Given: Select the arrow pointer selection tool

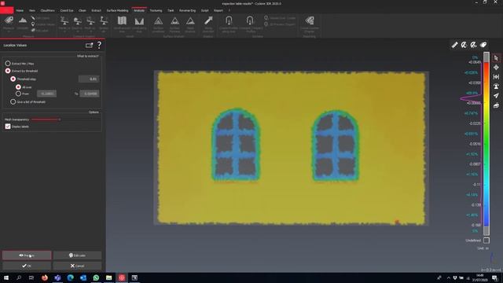Looking at the screenshot, I should (496, 58).
